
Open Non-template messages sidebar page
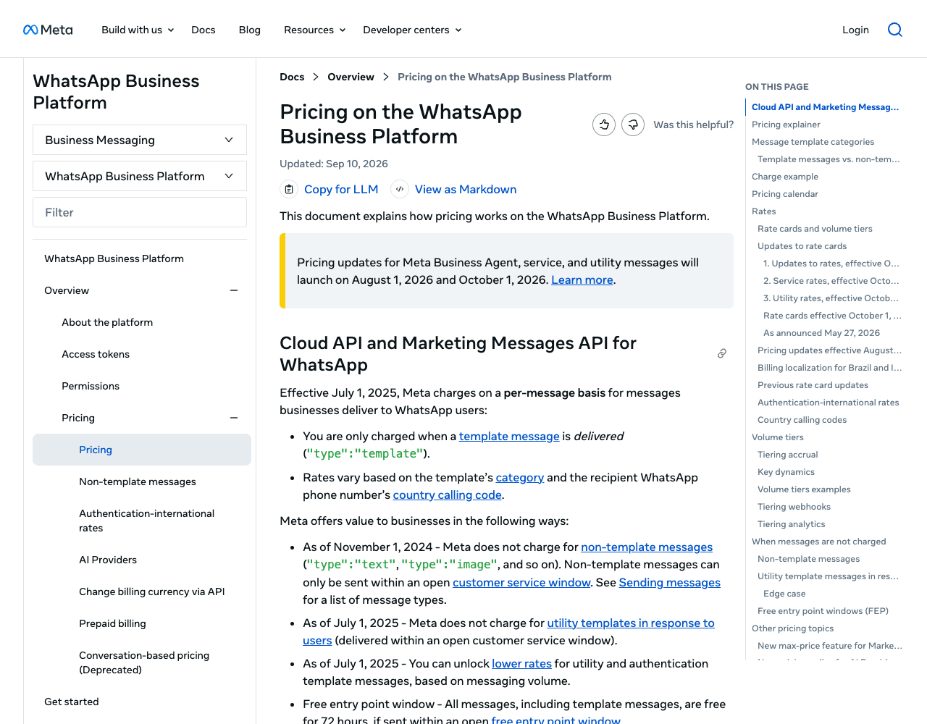coord(138,481)
